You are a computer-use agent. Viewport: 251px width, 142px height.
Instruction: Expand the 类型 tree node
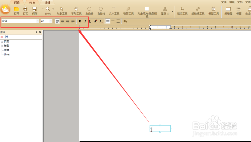click(2, 46)
